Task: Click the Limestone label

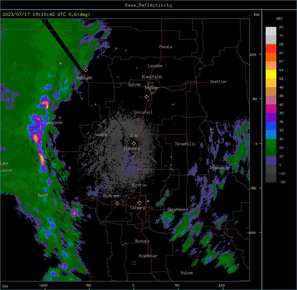Action: (53, 123)
